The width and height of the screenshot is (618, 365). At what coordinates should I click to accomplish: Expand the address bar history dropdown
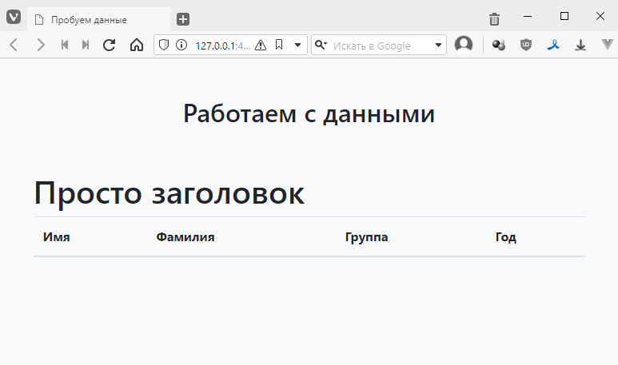pyautogui.click(x=297, y=46)
